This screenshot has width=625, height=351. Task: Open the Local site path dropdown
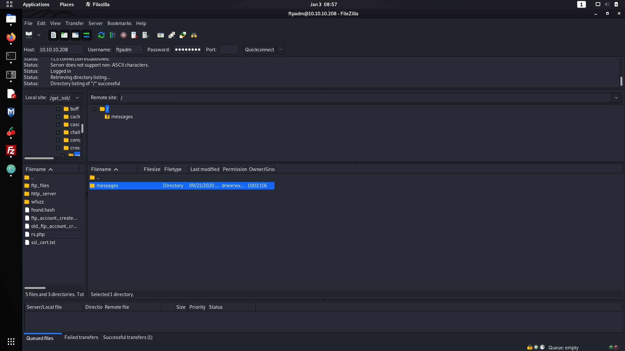tap(77, 98)
